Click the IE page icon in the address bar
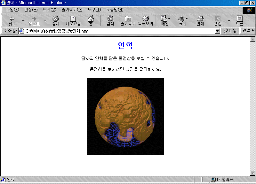Viewport: 256px width, 184px height. pos(21,31)
